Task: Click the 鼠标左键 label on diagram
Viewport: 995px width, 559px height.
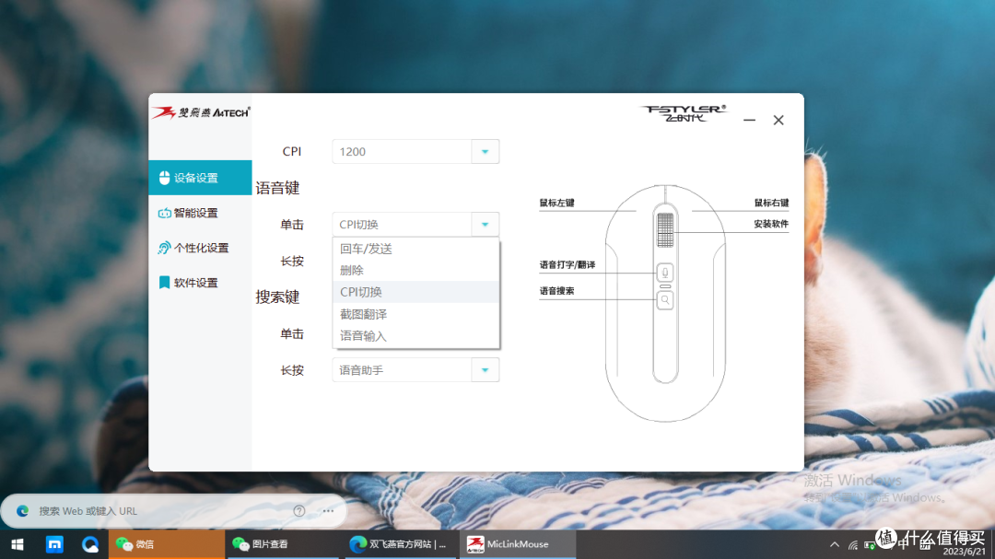Action: point(556,203)
